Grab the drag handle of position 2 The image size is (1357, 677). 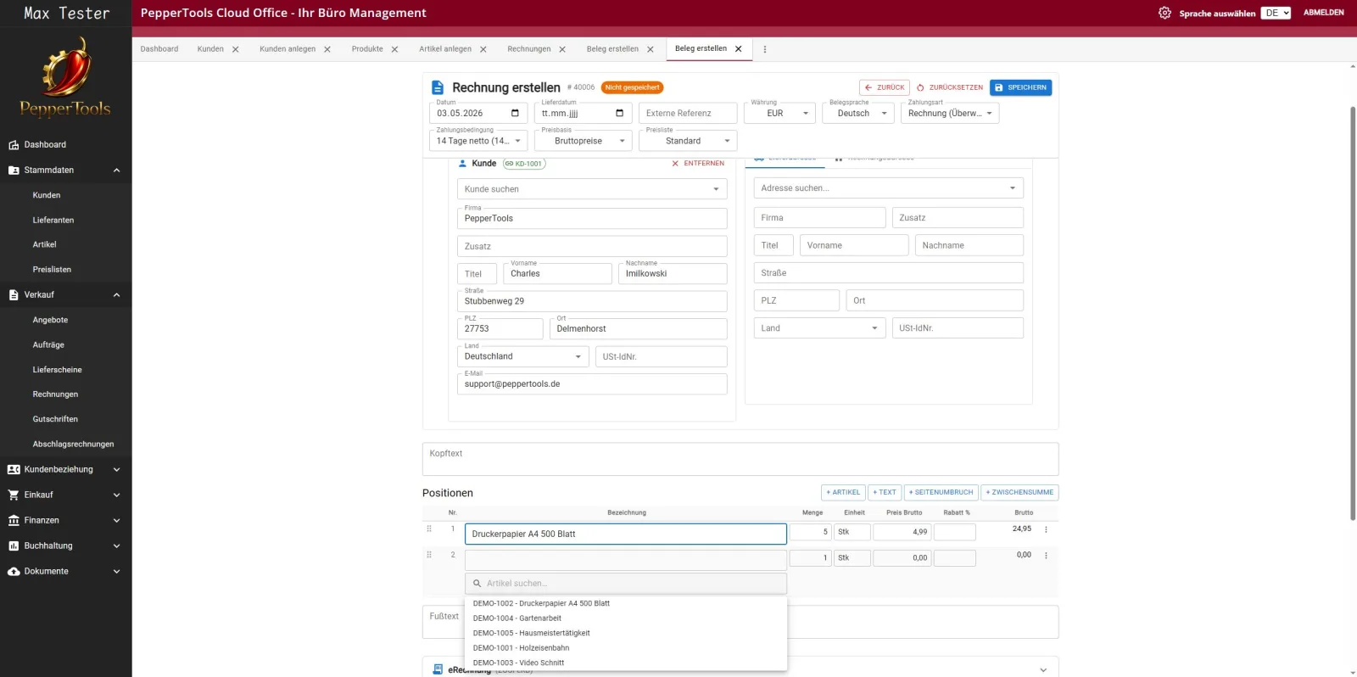[429, 555]
